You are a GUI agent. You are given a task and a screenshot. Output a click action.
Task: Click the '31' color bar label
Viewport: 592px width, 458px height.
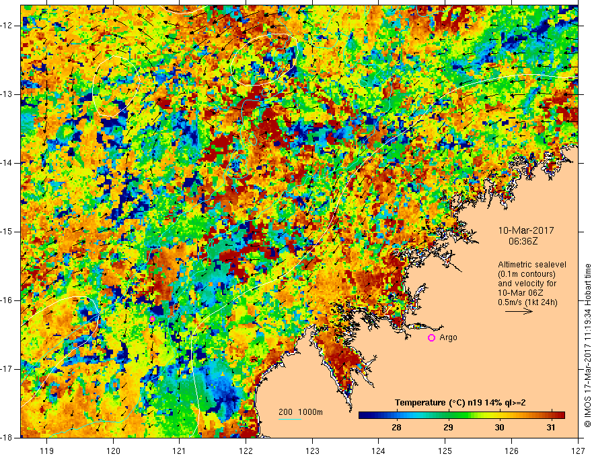tap(551, 428)
